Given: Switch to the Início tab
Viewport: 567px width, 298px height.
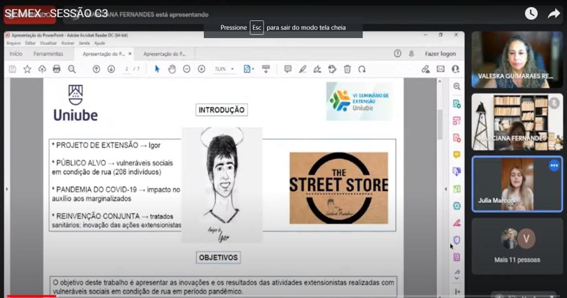Looking at the screenshot, I should click(x=16, y=54).
